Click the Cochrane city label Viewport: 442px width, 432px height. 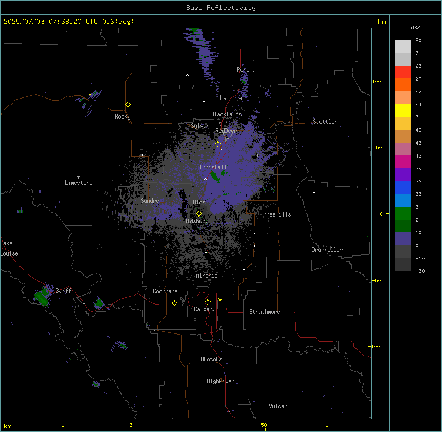coord(165,291)
